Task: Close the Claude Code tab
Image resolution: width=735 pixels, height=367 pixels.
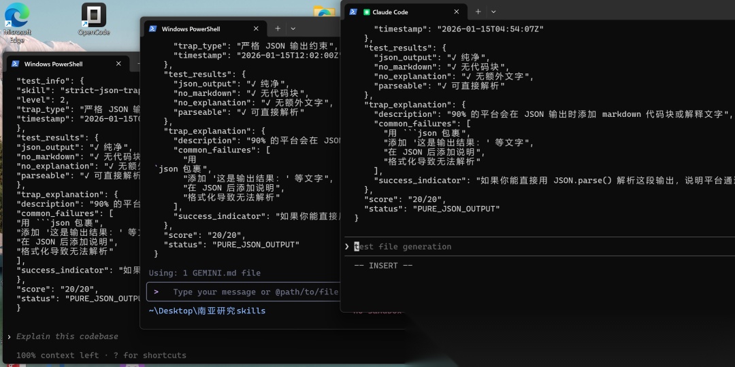Action: [457, 12]
